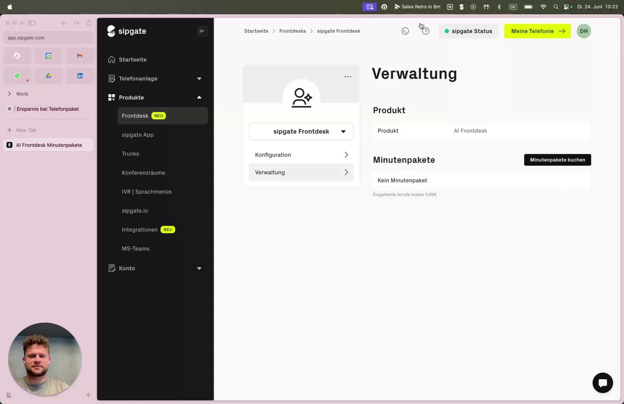Image resolution: width=624 pixels, height=404 pixels.
Task: Select Integrationen in the sidebar
Action: click(140, 229)
